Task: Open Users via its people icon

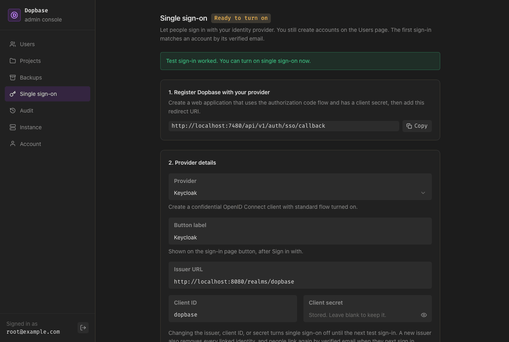Action: click(13, 44)
